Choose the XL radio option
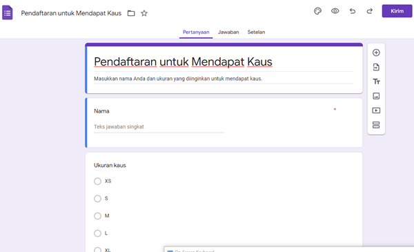This screenshot has height=252, width=414. coord(98,250)
